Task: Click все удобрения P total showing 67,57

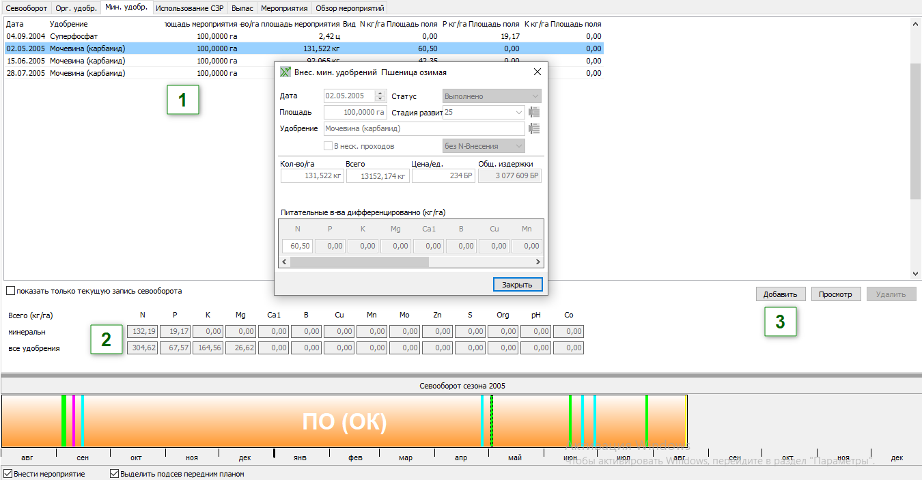Action: click(175, 348)
